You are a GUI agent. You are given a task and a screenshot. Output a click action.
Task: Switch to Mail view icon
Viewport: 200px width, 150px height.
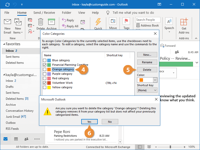pos(5,139)
